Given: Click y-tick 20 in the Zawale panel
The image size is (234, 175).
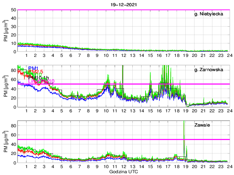Looking at the screenshot, I should (x=14, y=153).
